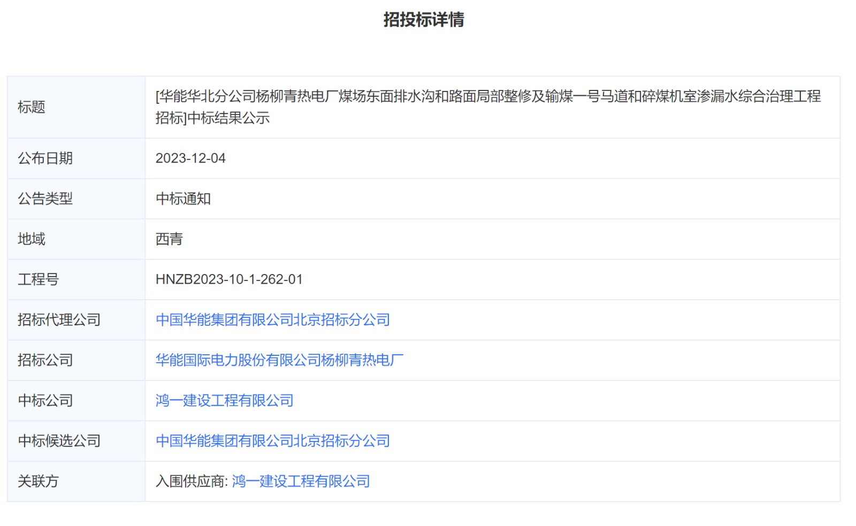The image size is (856, 526).
Task: Click the 关联方 row label
Action: pyautogui.click(x=38, y=482)
